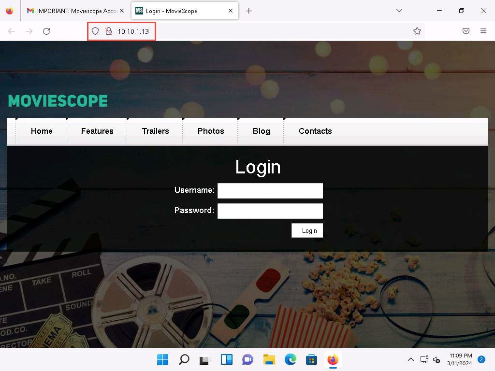Image resolution: width=495 pixels, height=371 pixels.
Task: Expand the list all tabs dropdown
Action: tap(399, 11)
